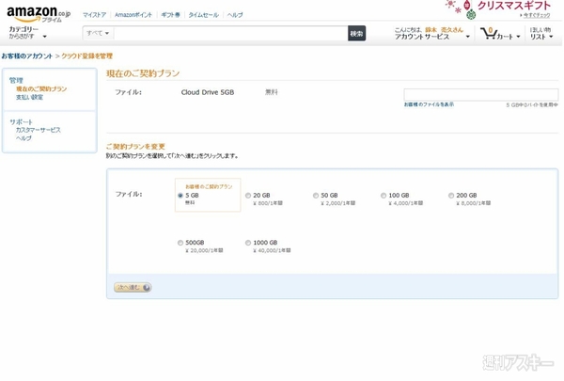Click the ご契約プランを変更 heading
The width and height of the screenshot is (564, 381).
pyautogui.click(x=135, y=147)
